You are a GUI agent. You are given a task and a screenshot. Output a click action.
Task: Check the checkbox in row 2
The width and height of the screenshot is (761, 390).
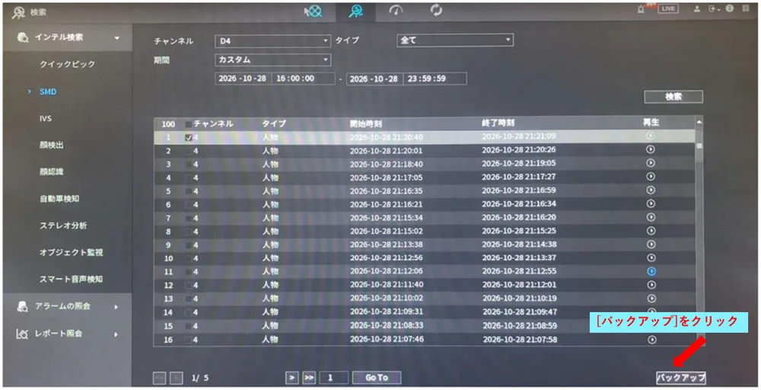pos(188,151)
